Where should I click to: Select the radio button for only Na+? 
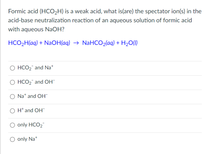click(x=12, y=139)
